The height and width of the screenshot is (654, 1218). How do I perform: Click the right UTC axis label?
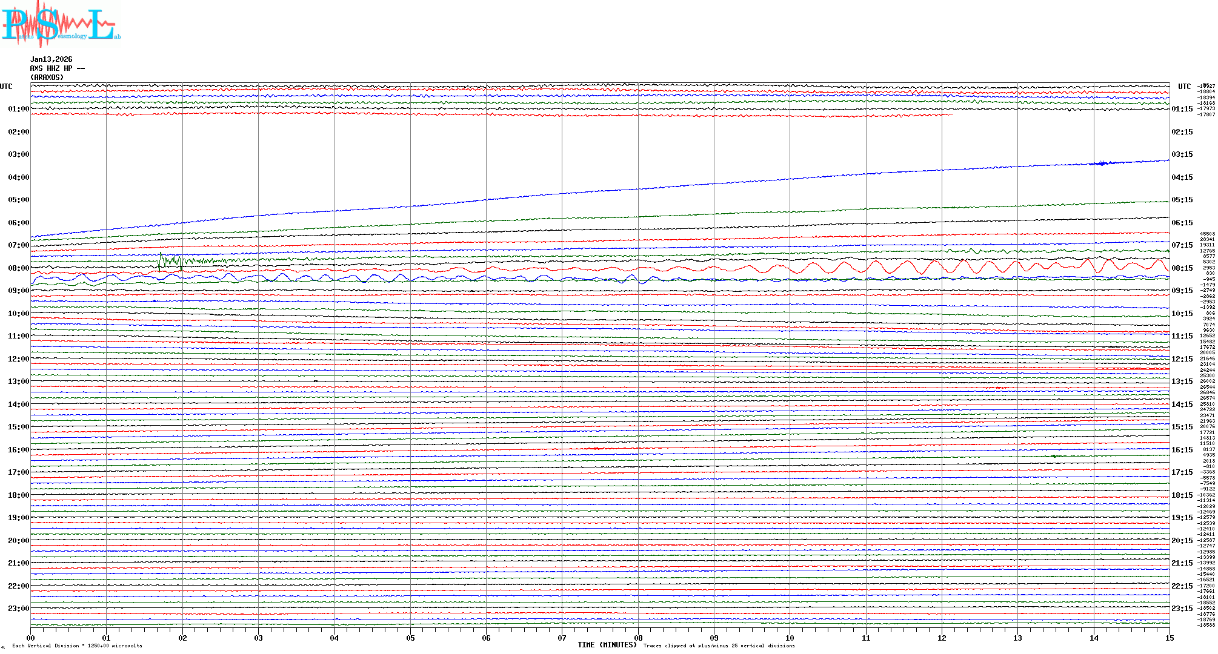(x=1184, y=87)
